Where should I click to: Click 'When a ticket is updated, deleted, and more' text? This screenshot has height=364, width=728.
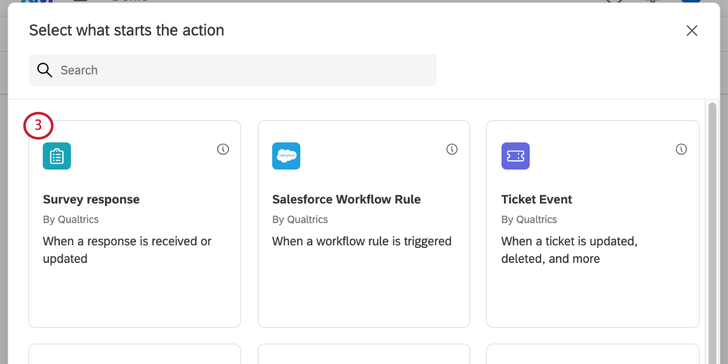click(570, 250)
